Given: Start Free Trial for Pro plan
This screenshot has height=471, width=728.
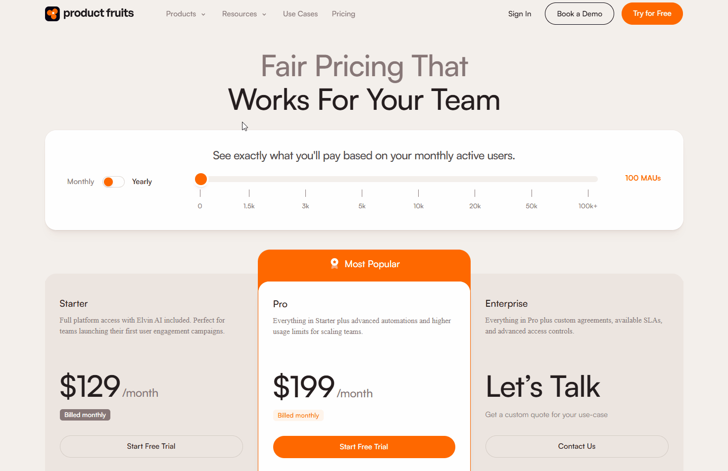Looking at the screenshot, I should point(364,447).
